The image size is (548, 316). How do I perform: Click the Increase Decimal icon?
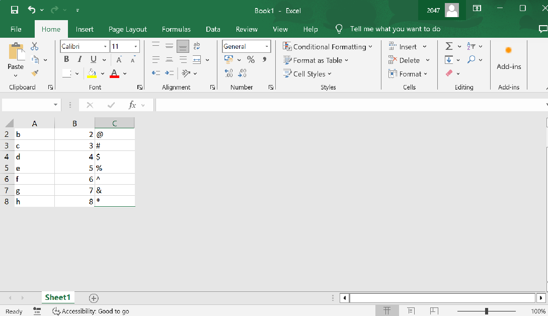[x=229, y=73]
